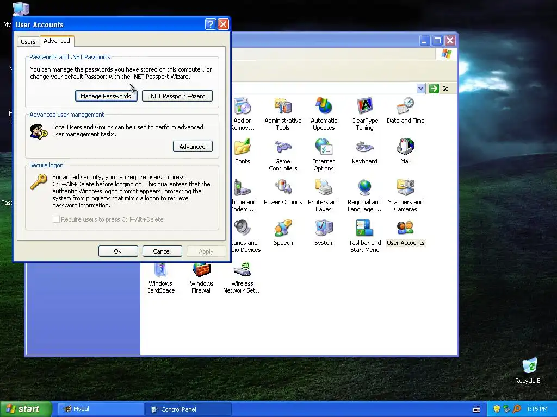Click the security shield tray icon
The width and height of the screenshot is (557, 417).
497,409
